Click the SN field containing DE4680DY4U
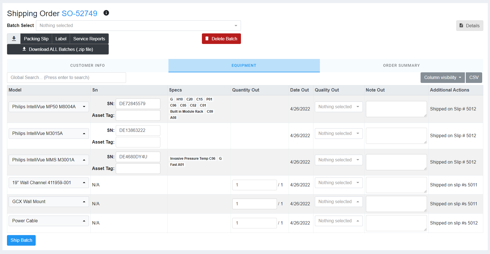Screen dimensions: 490x254 click(138, 157)
